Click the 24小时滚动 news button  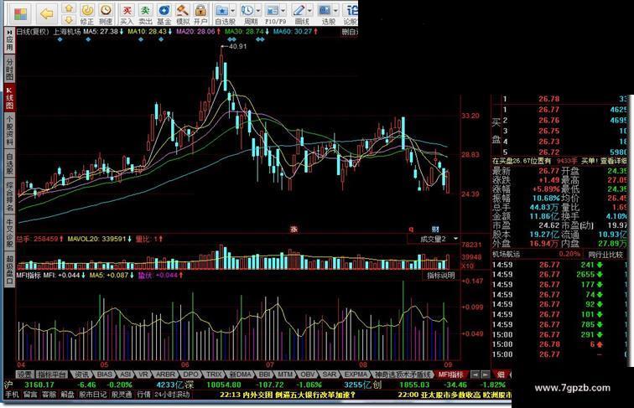click(172, 395)
